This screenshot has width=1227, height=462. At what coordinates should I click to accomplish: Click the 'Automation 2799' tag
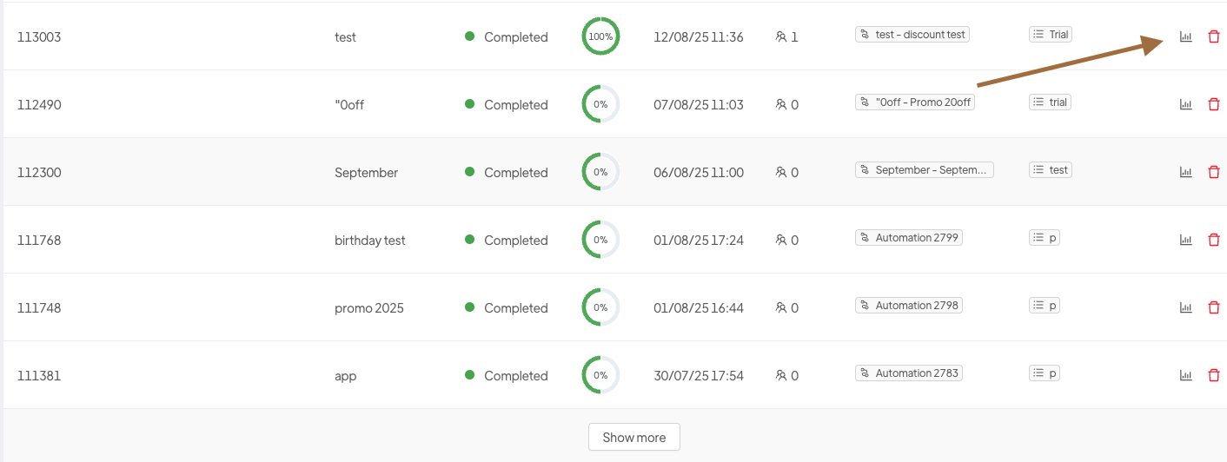(x=909, y=238)
